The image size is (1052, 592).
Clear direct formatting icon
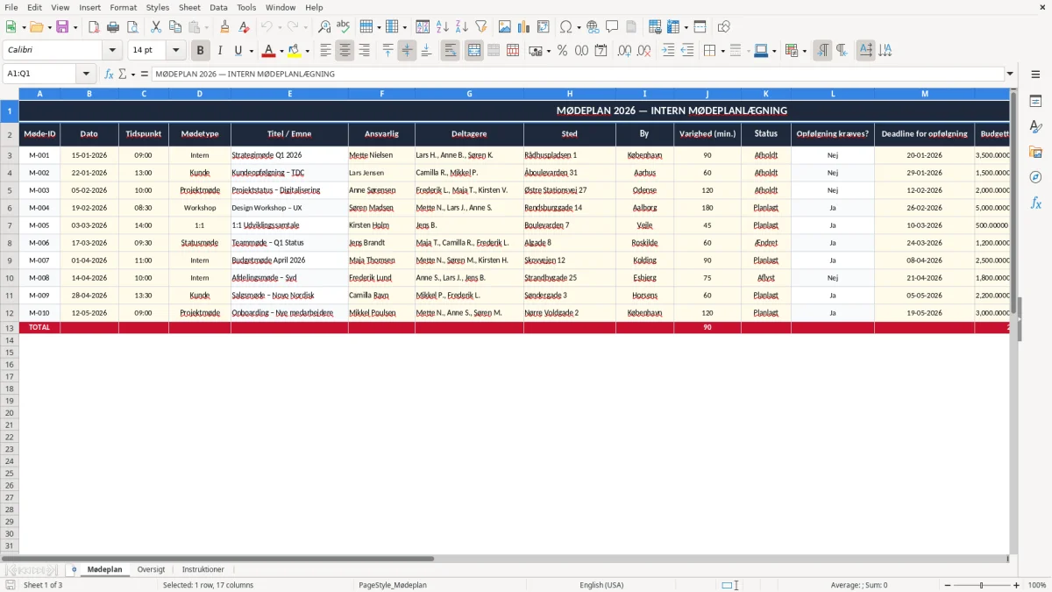(244, 27)
